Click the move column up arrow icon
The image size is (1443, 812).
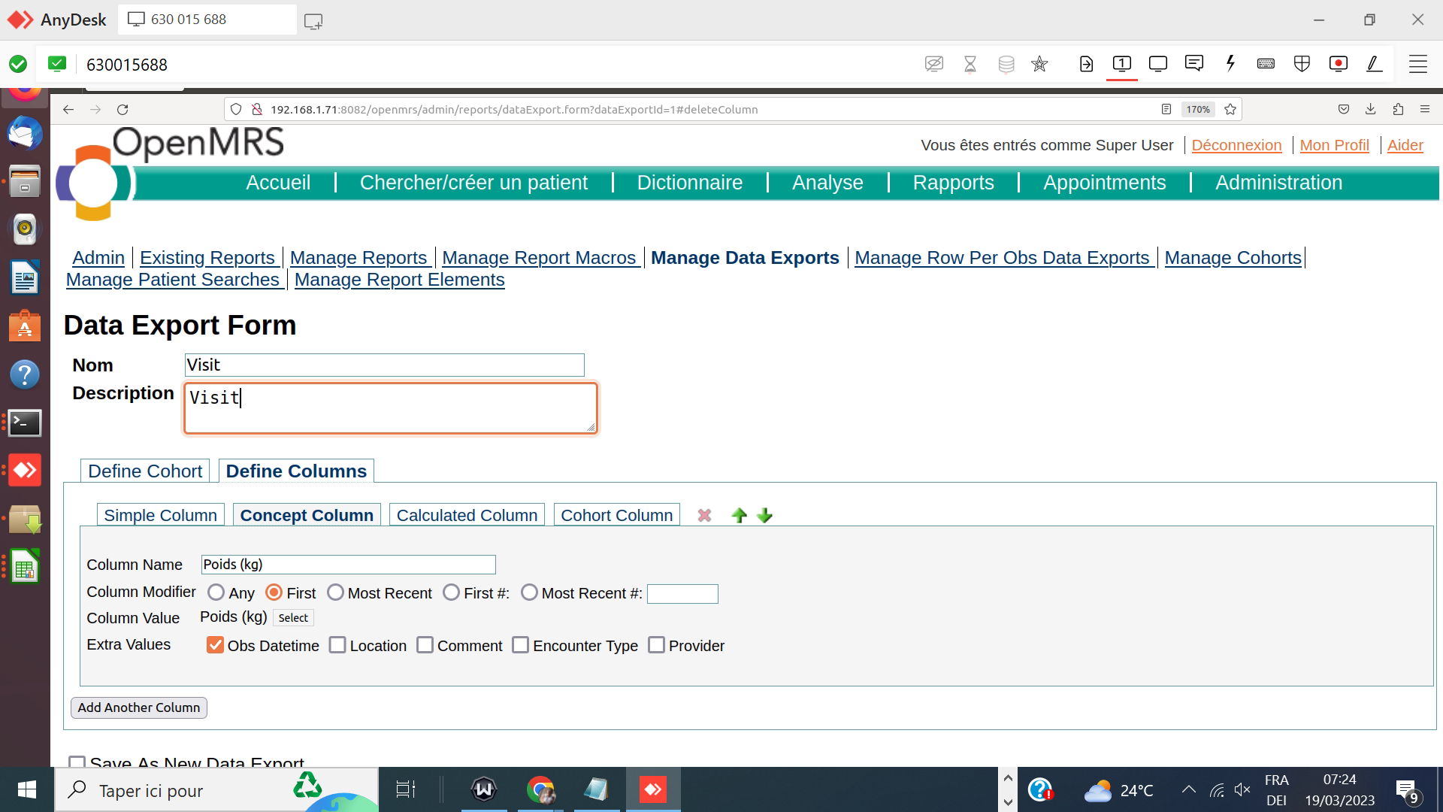coord(740,514)
